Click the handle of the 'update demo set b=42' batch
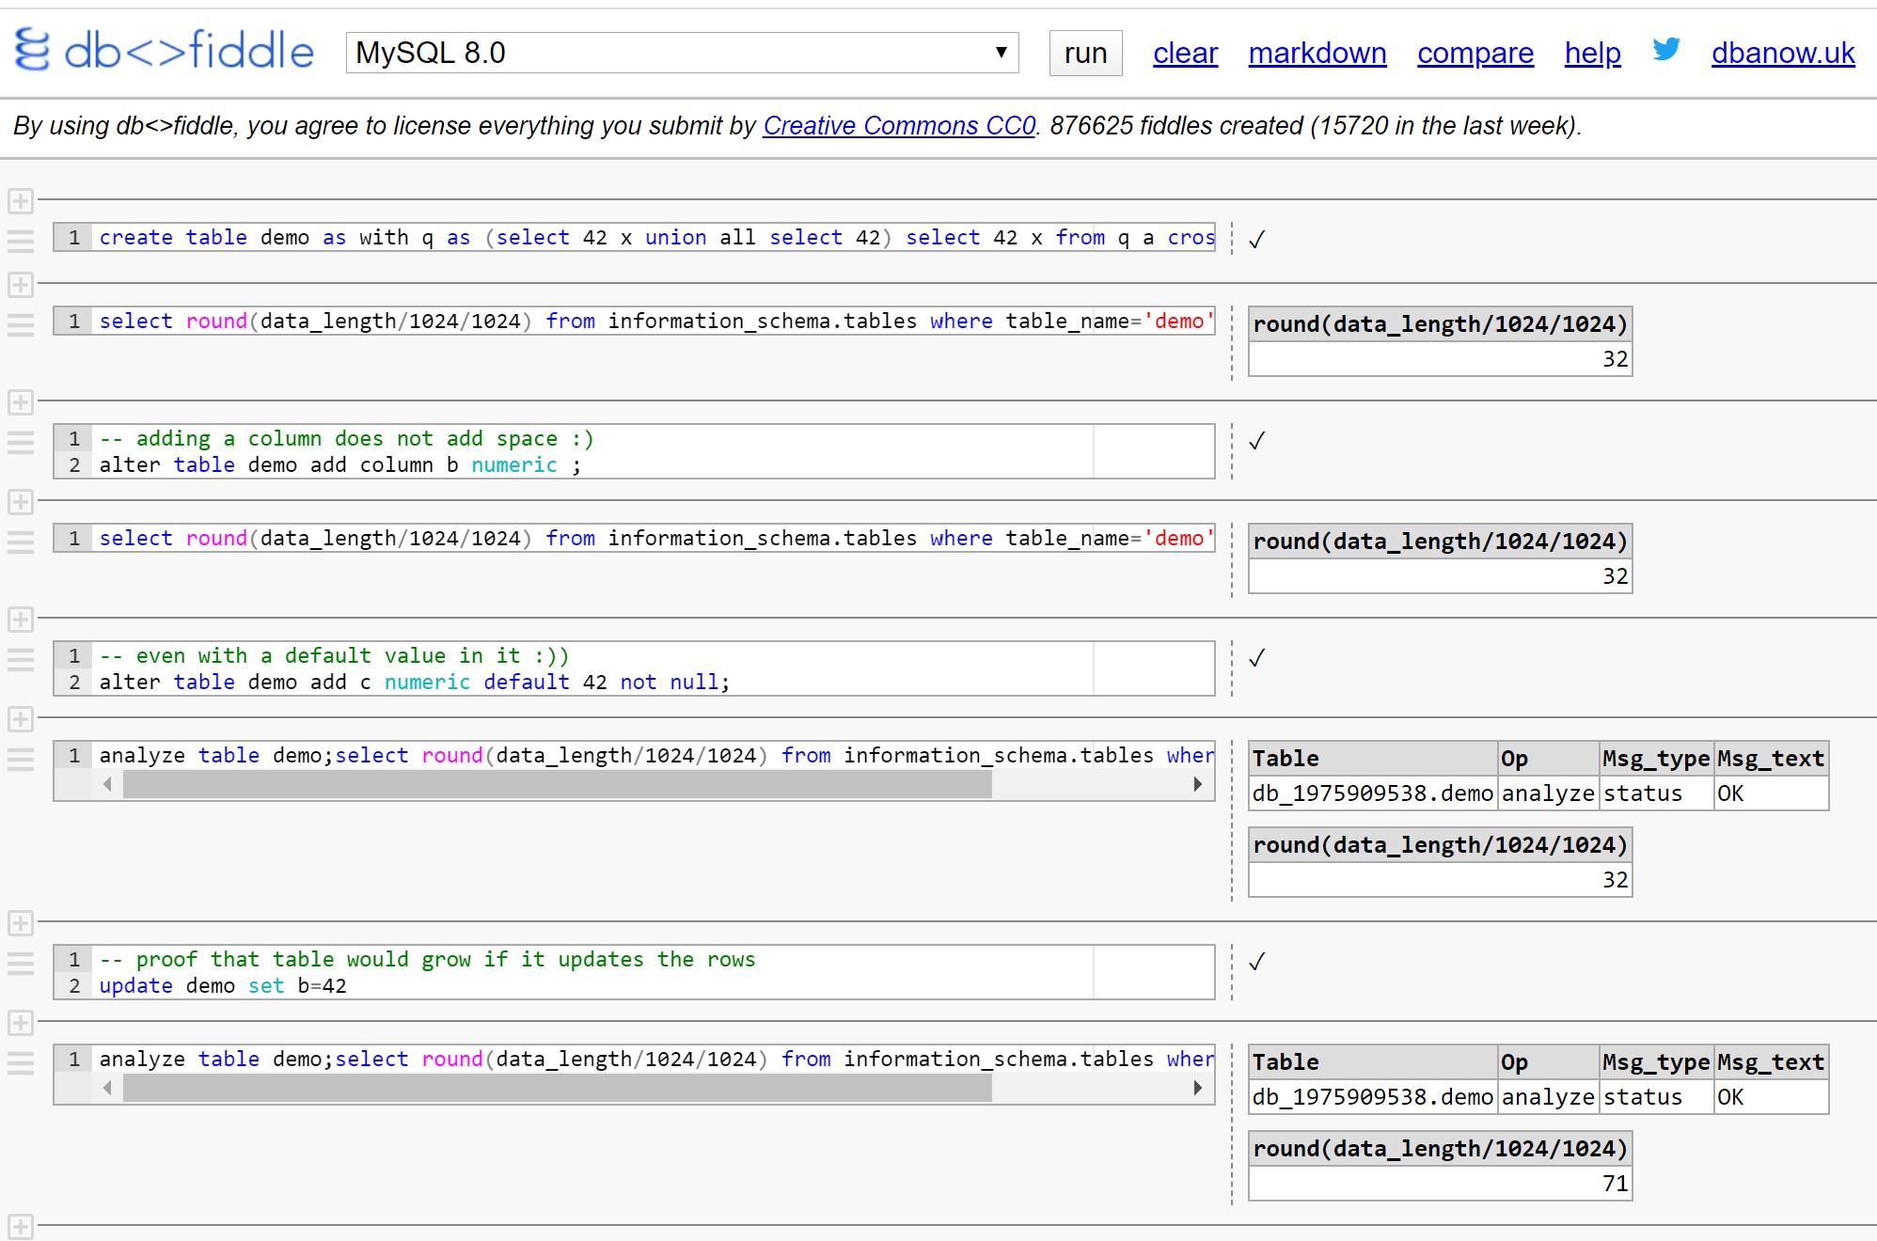 point(21,963)
